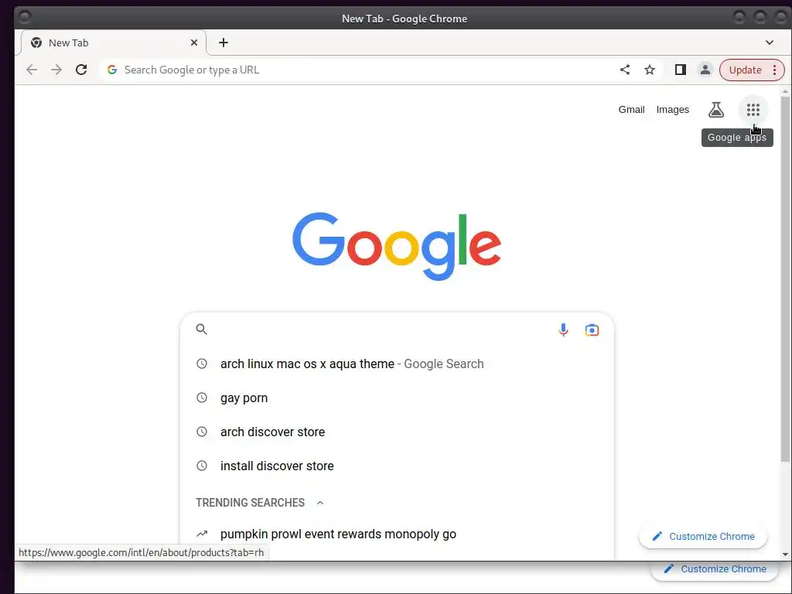Click trending arrow icon beside pumpkin prowl
This screenshot has width=792, height=594.
202,534
